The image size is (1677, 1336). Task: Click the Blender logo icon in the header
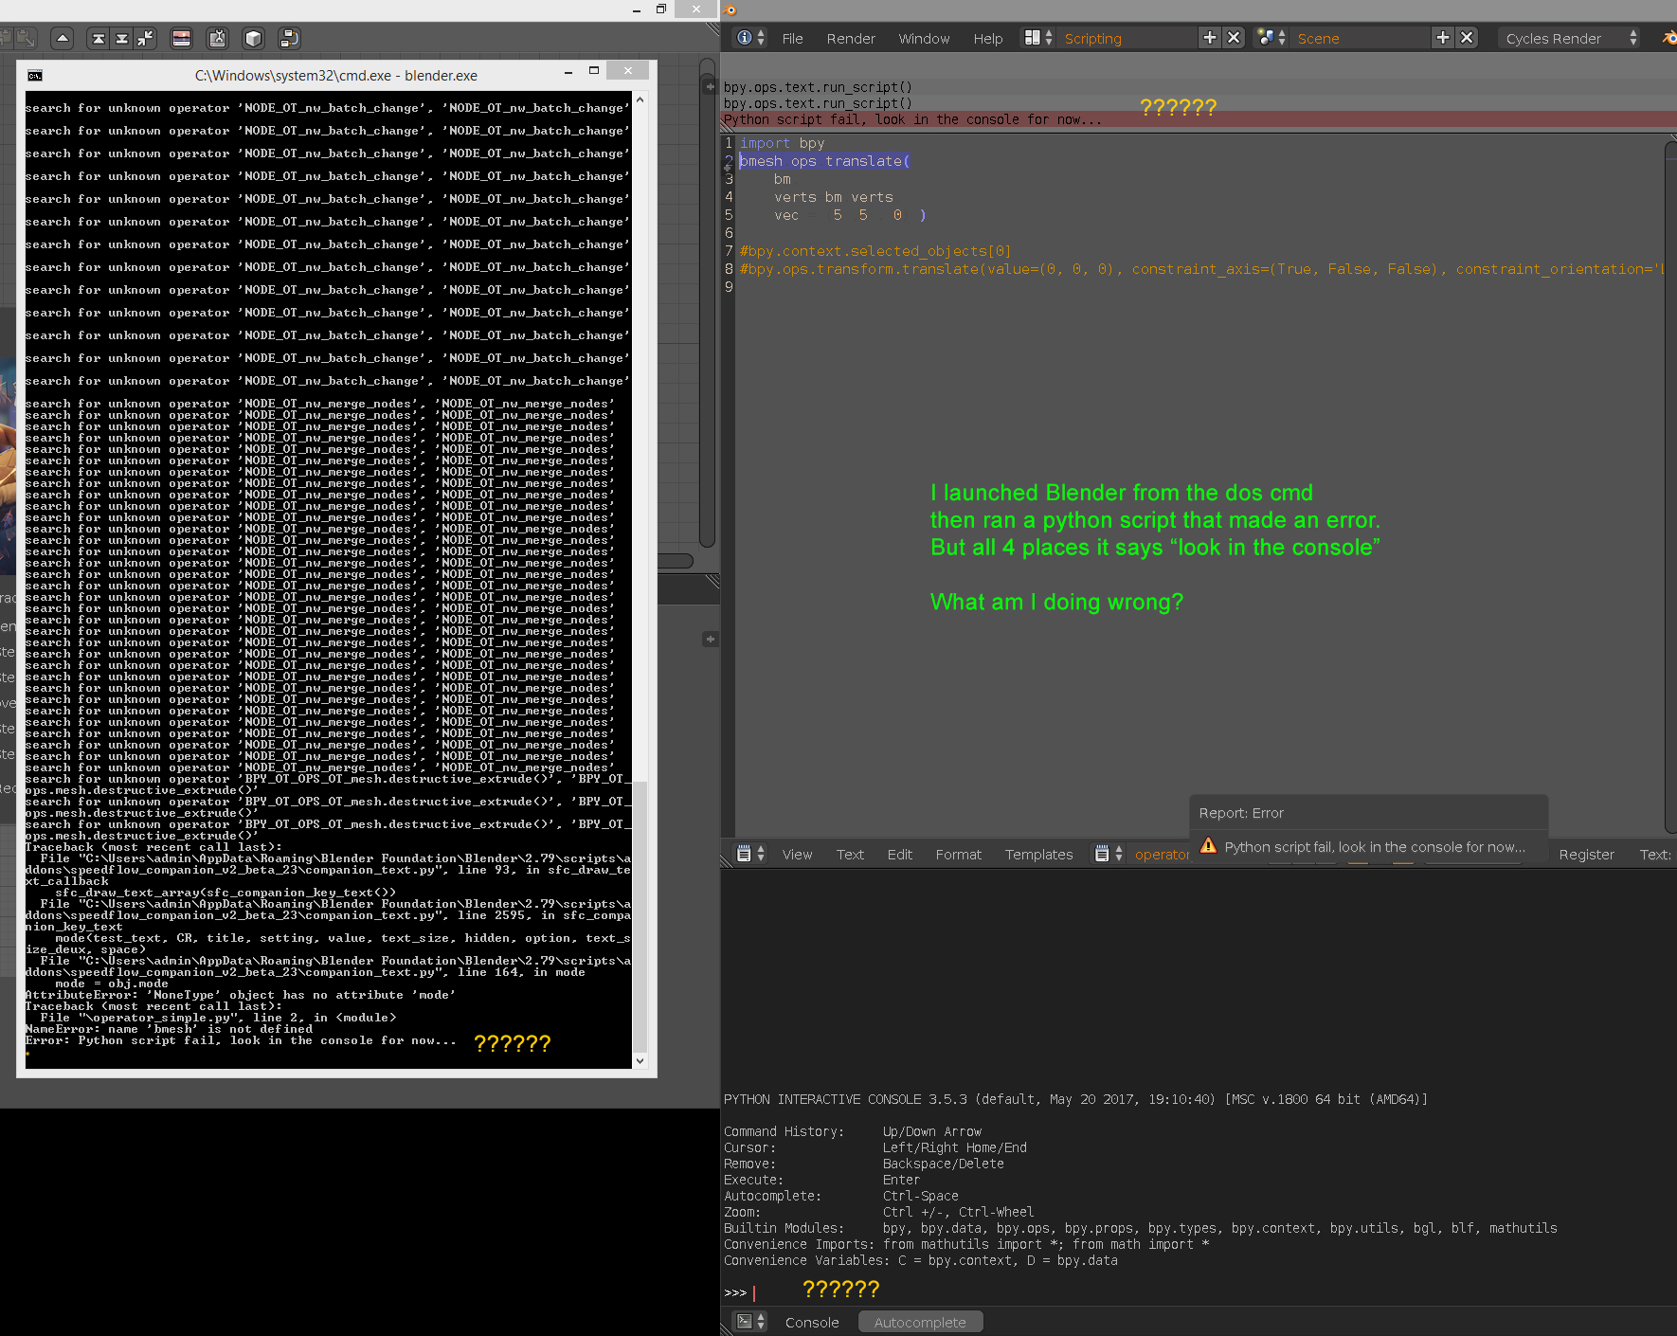pos(1669,38)
